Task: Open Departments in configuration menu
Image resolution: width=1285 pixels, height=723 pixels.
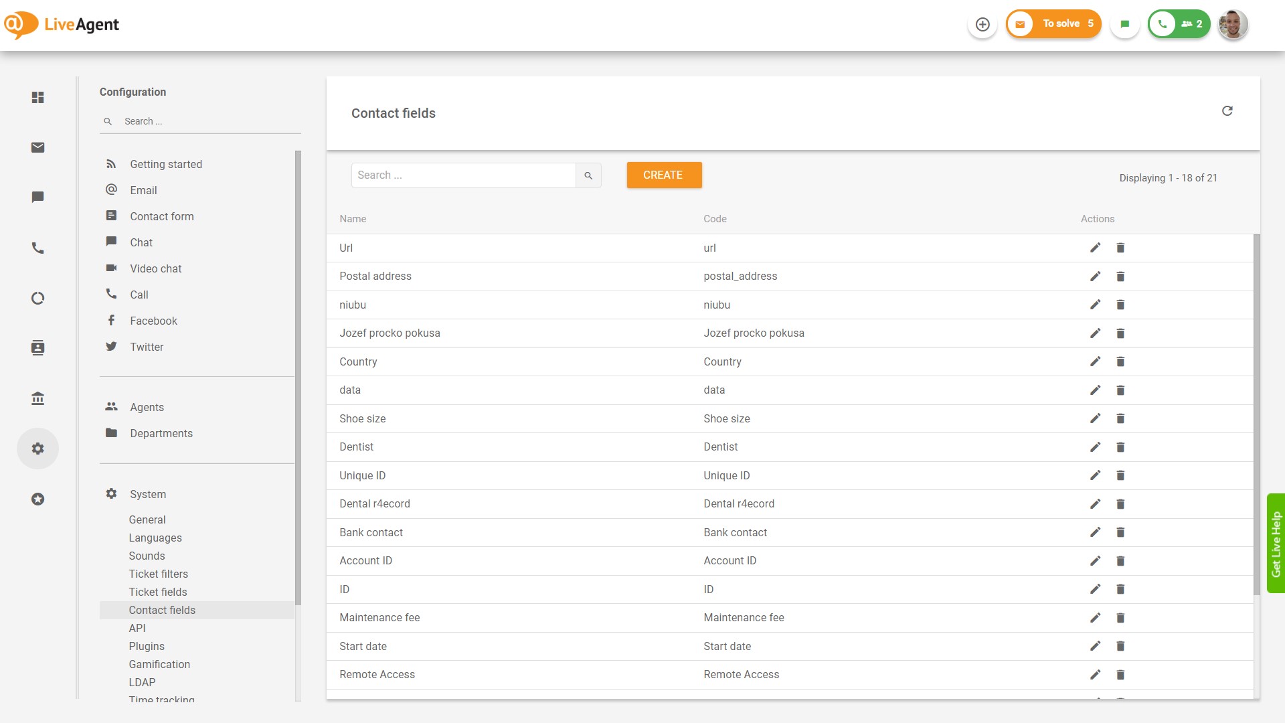Action: (x=161, y=433)
